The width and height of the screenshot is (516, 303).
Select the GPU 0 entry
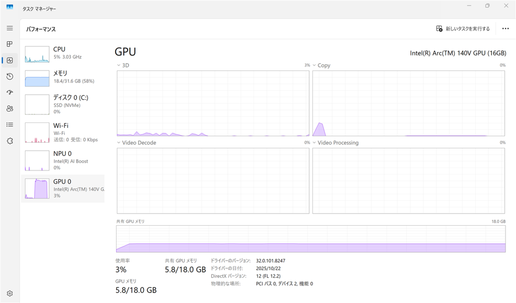(x=63, y=188)
